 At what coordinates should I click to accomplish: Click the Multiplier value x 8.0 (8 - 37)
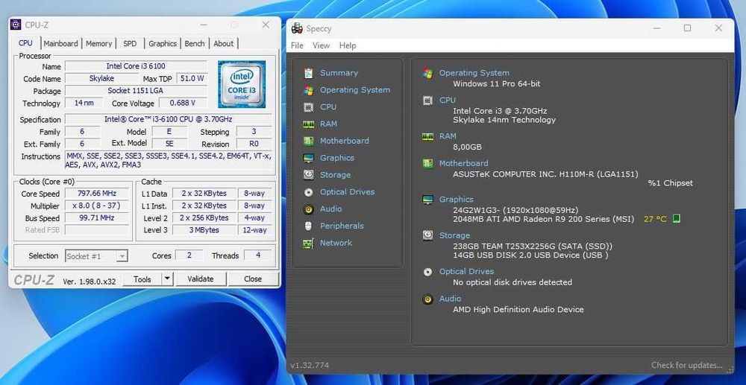click(x=97, y=206)
